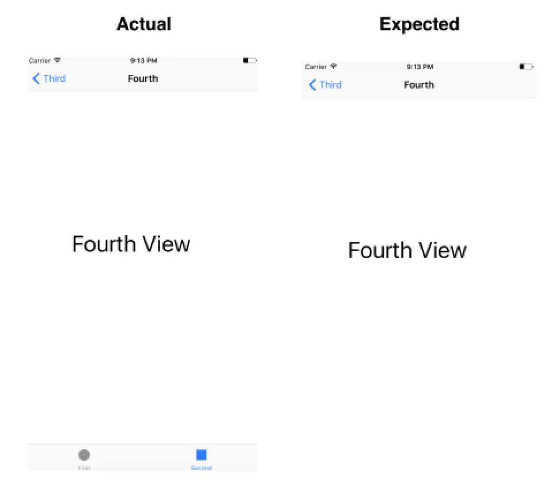Tap the First tab circle icon
552x485 pixels.
click(84, 455)
